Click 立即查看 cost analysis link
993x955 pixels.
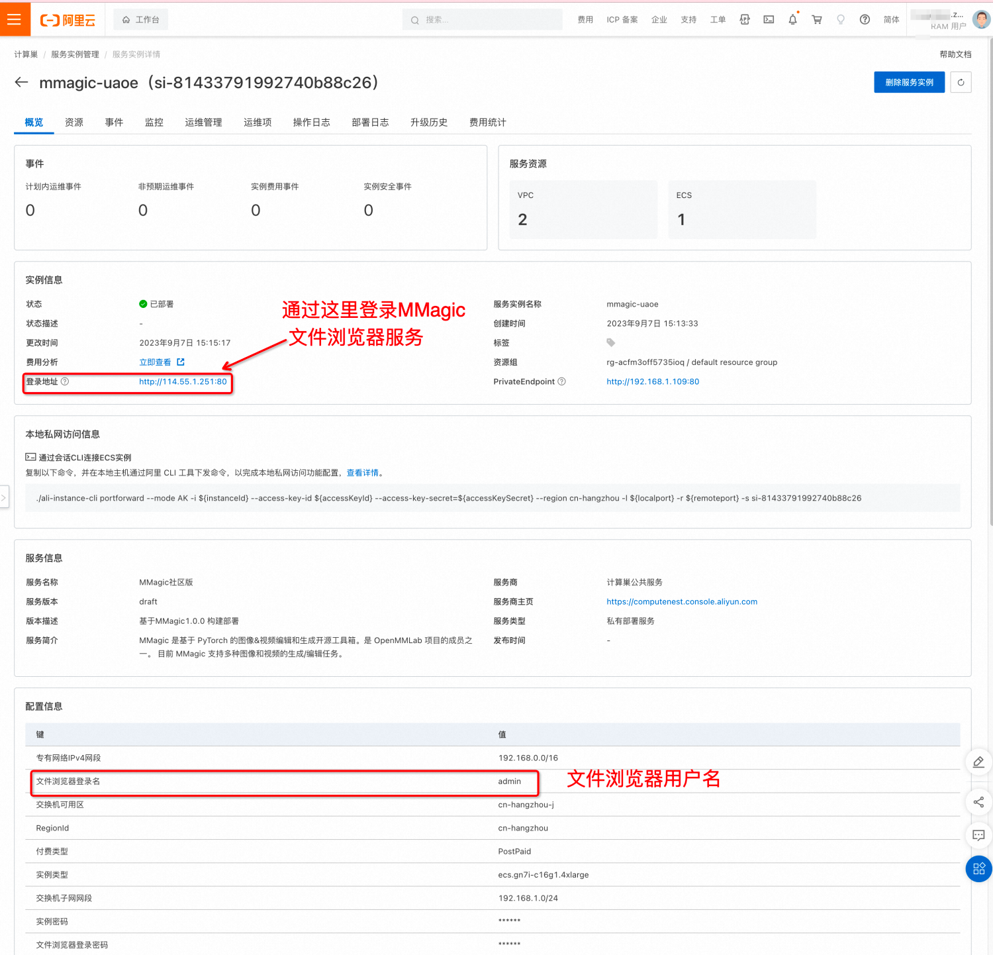click(155, 362)
